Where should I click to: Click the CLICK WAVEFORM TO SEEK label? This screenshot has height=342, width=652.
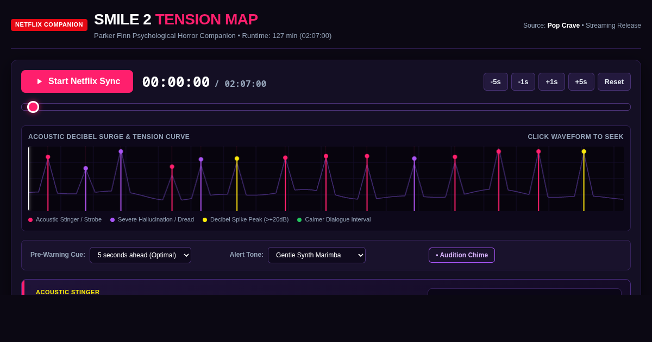point(575,137)
